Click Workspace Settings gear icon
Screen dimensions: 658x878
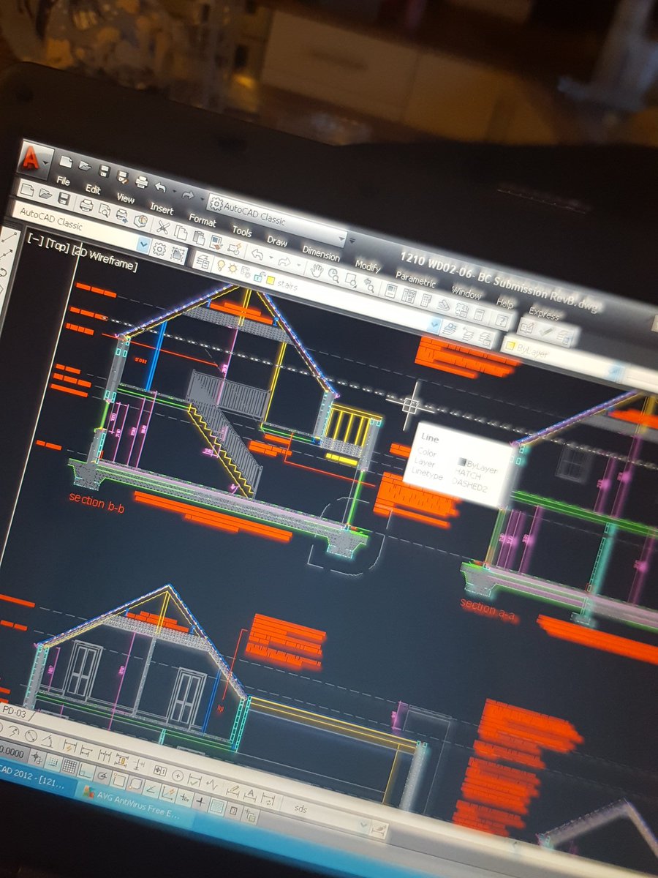coord(159,249)
